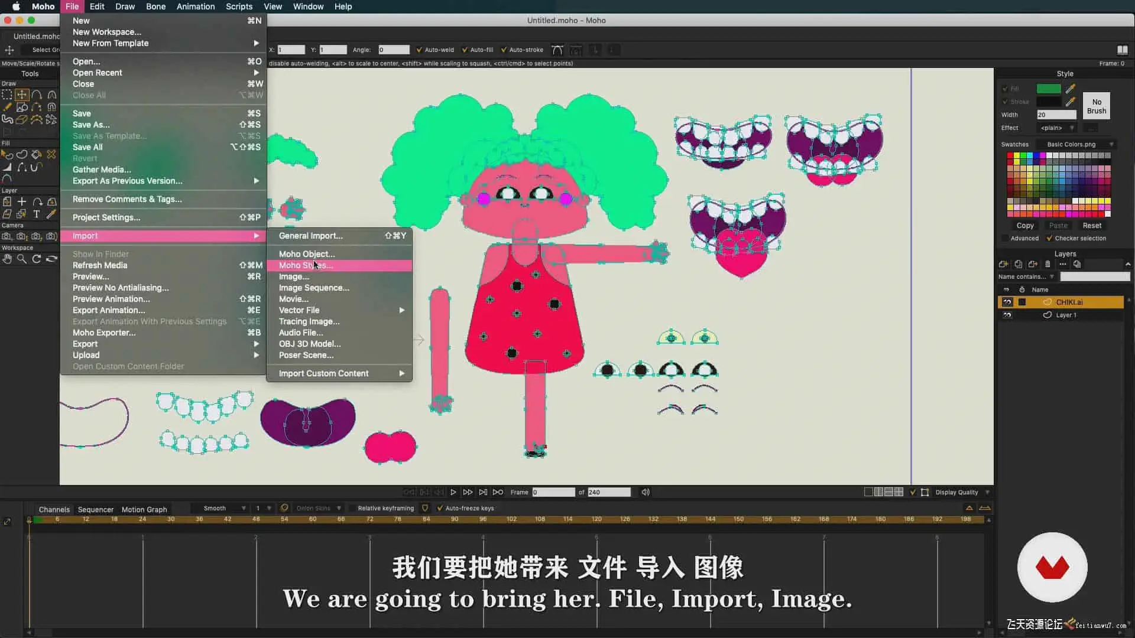
Task: Click the stroke Width input field
Action: point(1056,115)
